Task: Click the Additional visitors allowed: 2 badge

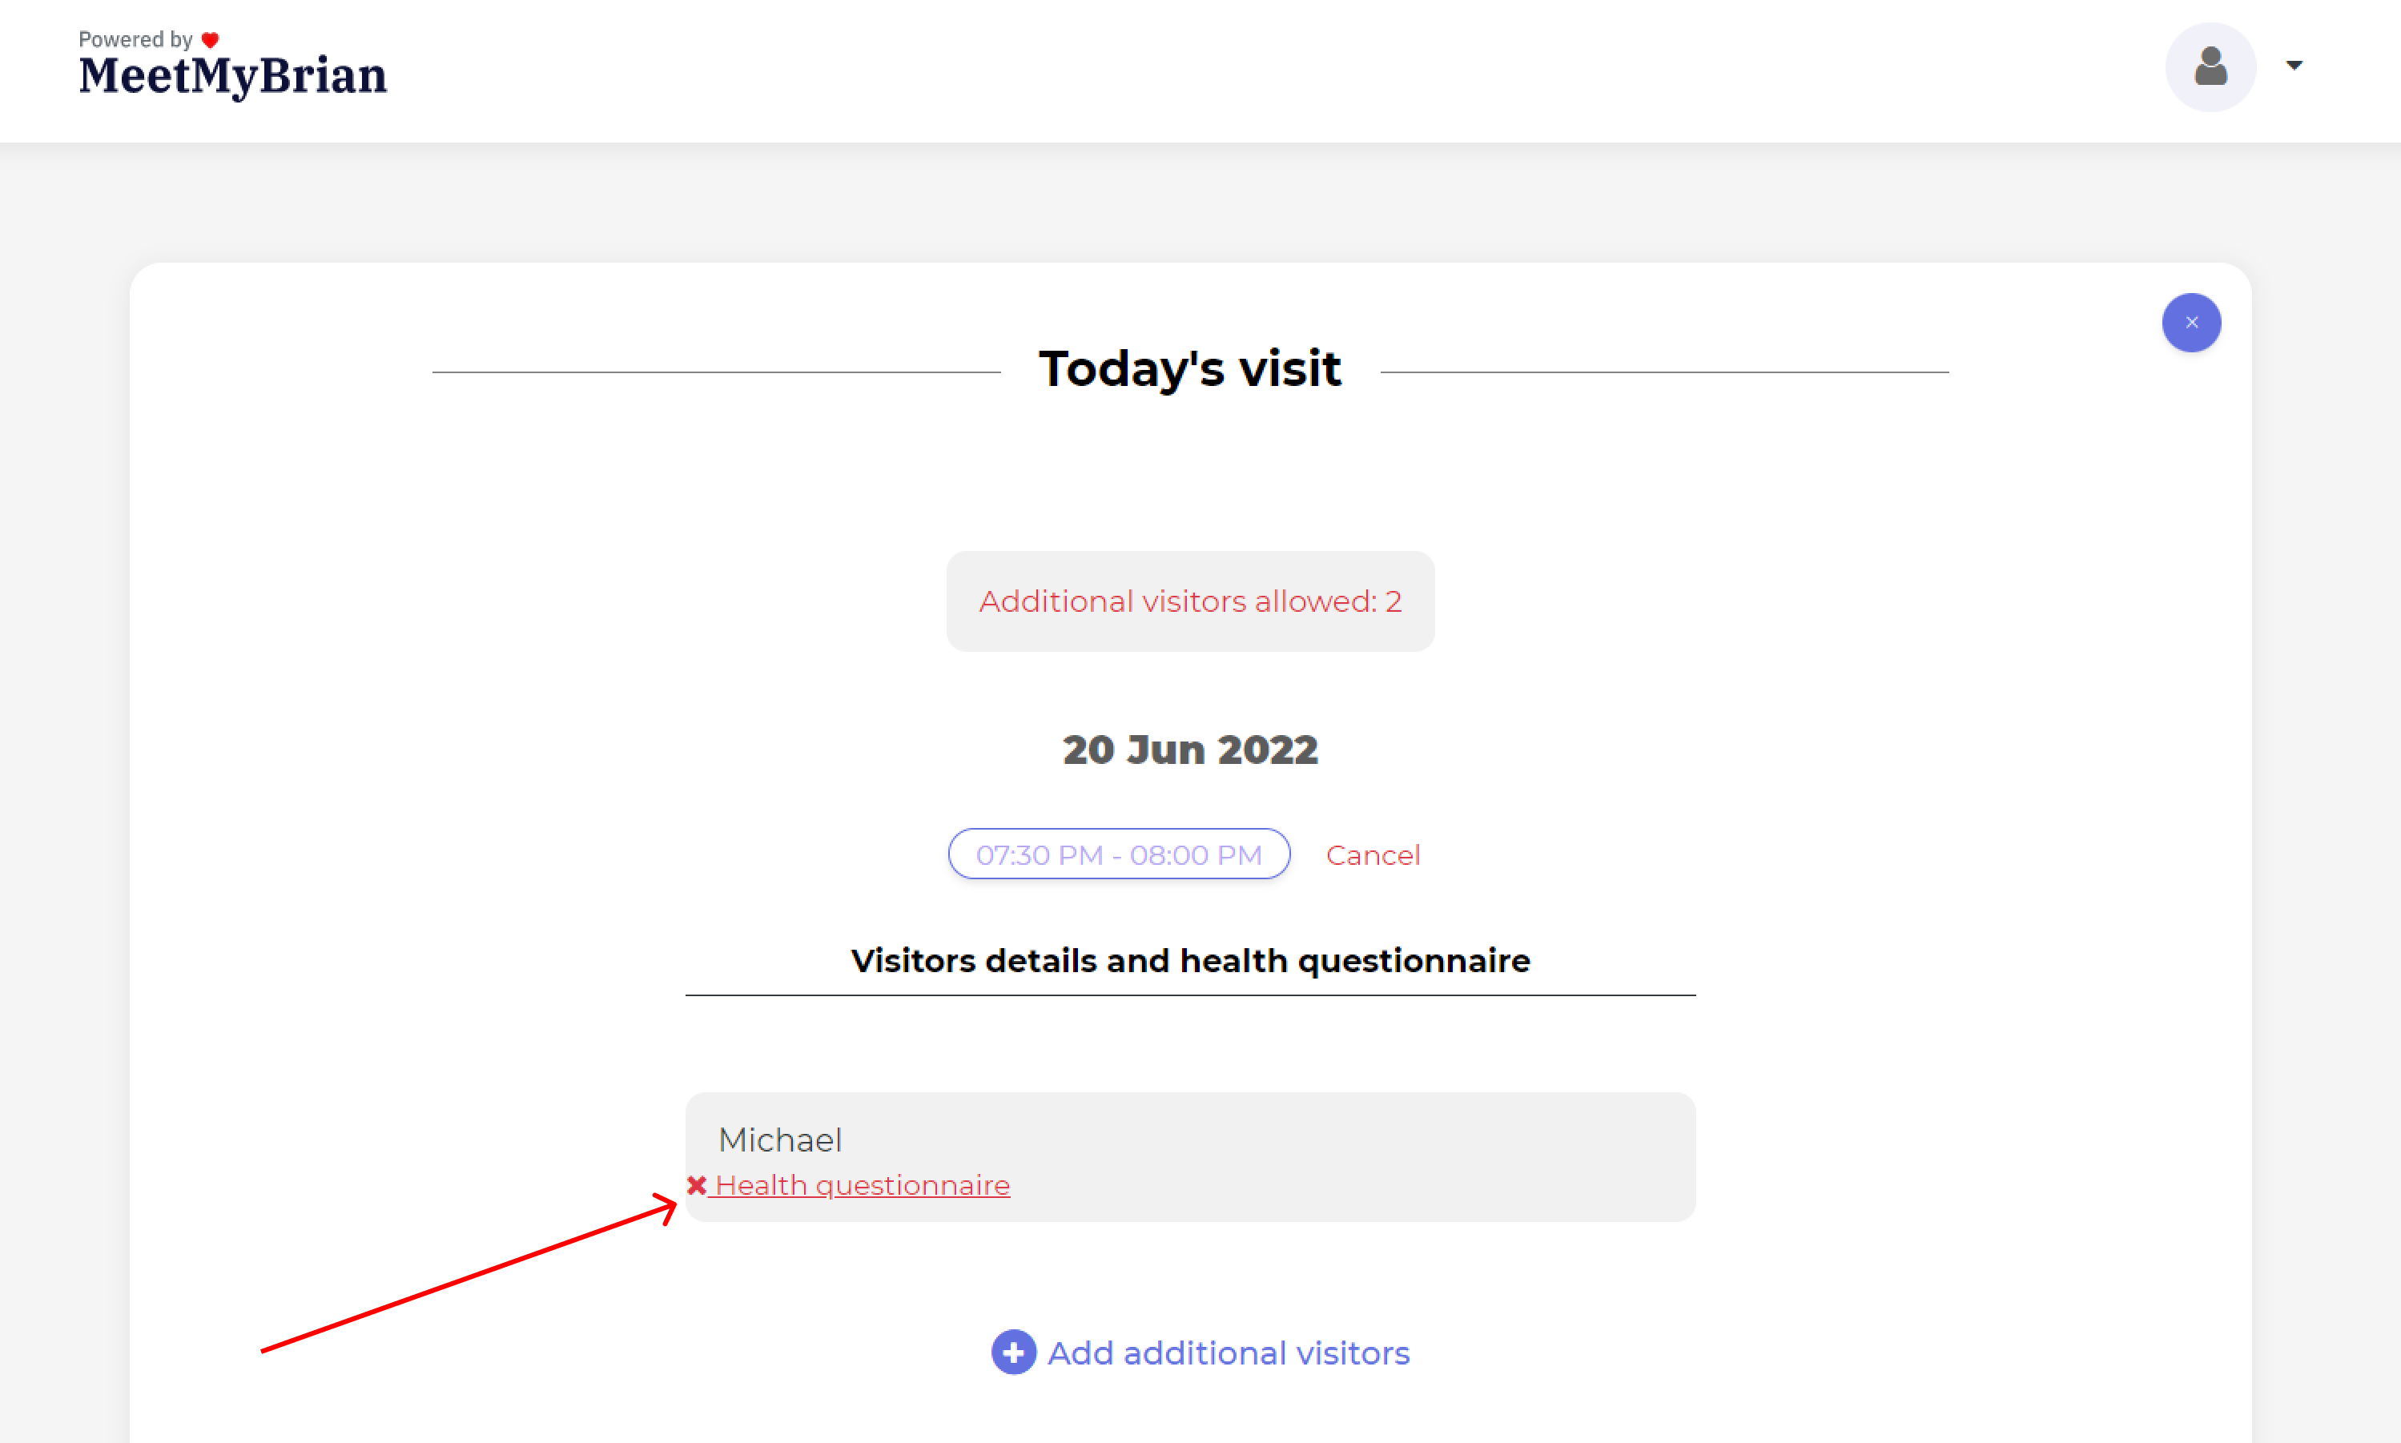Action: [1190, 601]
